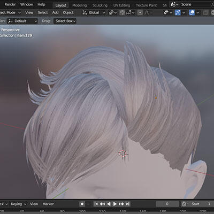214x214 pixels.
Task: Jump to next keyframe
Action: tap(121, 204)
